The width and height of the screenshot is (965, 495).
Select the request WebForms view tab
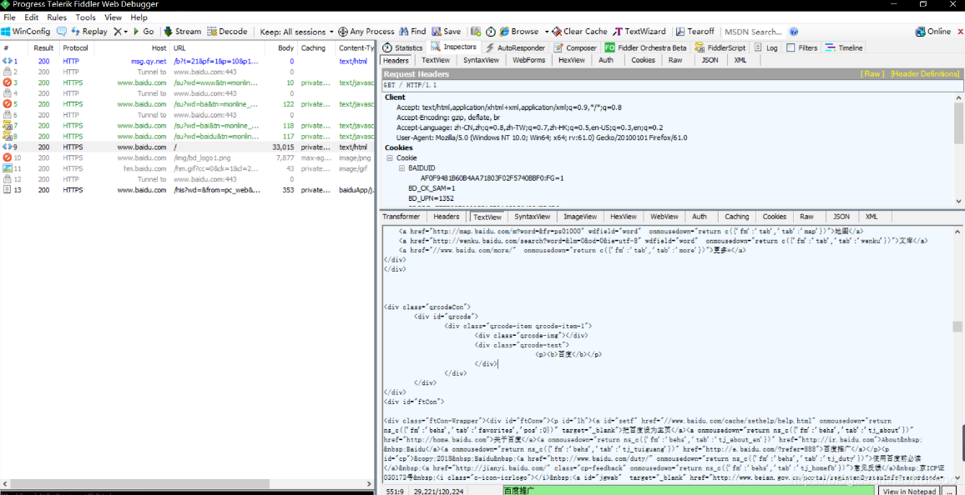[528, 60]
